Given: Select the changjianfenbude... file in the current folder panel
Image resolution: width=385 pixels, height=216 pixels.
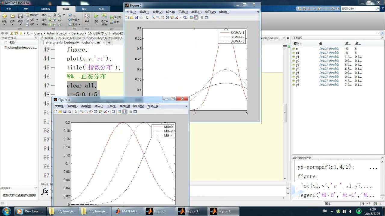Looking at the screenshot, I should click(x=20, y=47).
